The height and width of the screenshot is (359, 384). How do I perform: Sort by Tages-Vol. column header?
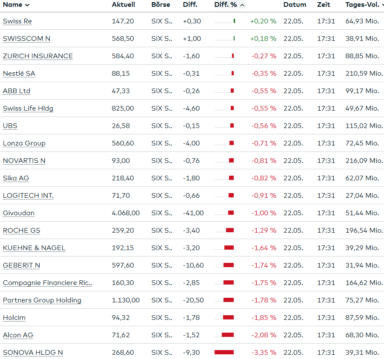(365, 5)
